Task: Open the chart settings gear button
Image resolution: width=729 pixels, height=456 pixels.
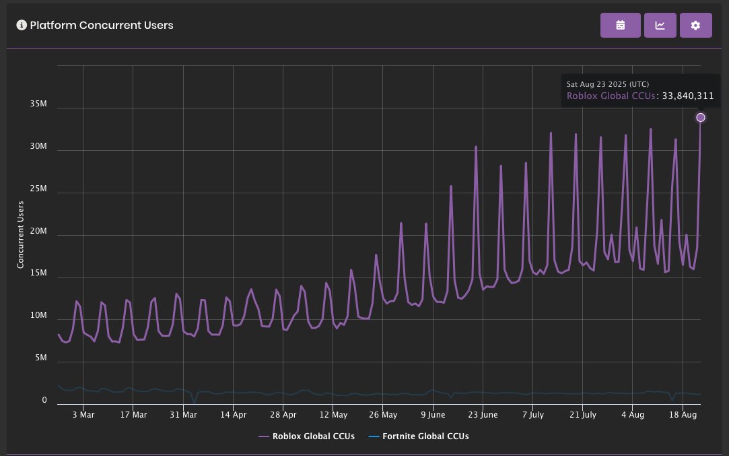Action: 695,25
